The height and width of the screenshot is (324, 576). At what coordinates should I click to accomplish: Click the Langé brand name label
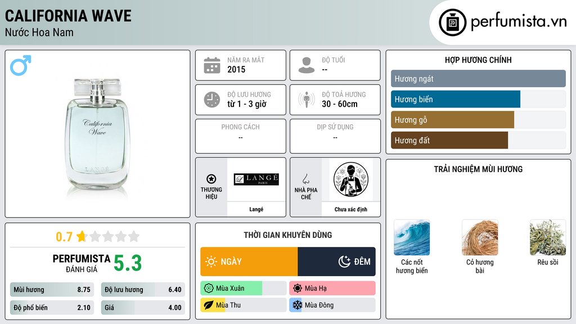(256, 209)
